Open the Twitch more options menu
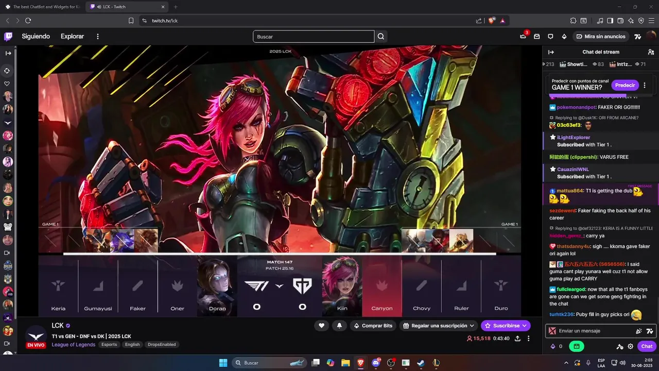This screenshot has width=659, height=371. [98, 37]
